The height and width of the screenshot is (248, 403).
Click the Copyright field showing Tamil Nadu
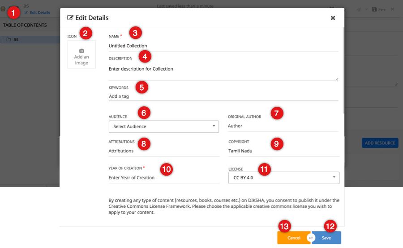pos(283,151)
